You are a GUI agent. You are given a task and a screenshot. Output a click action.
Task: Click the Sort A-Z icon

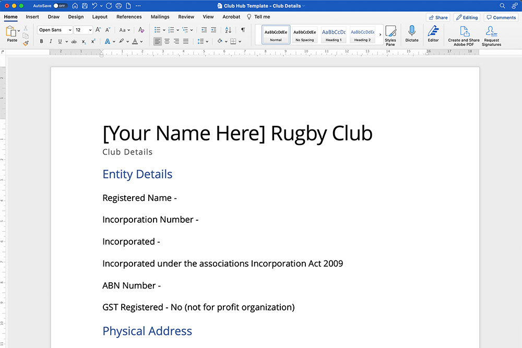tap(228, 30)
